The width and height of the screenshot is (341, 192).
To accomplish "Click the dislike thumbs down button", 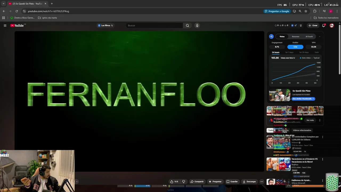I will click(x=184, y=182).
